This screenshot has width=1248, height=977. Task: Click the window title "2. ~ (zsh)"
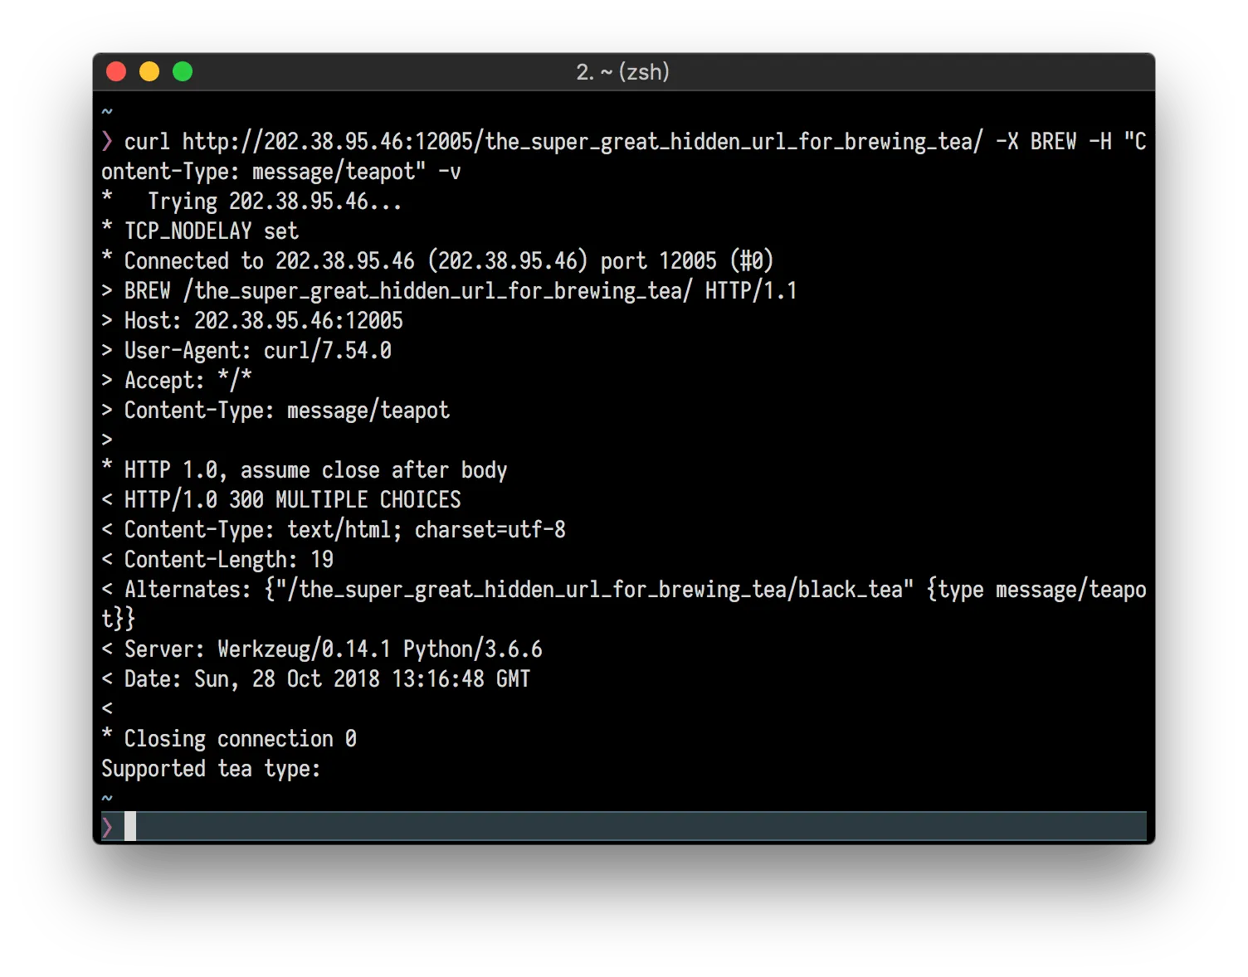pyautogui.click(x=622, y=72)
